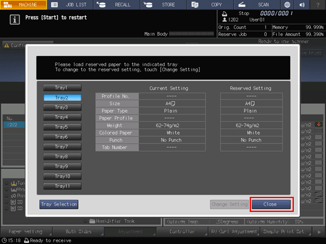
Task: Select Tray8 in tray list
Action: click(62, 157)
